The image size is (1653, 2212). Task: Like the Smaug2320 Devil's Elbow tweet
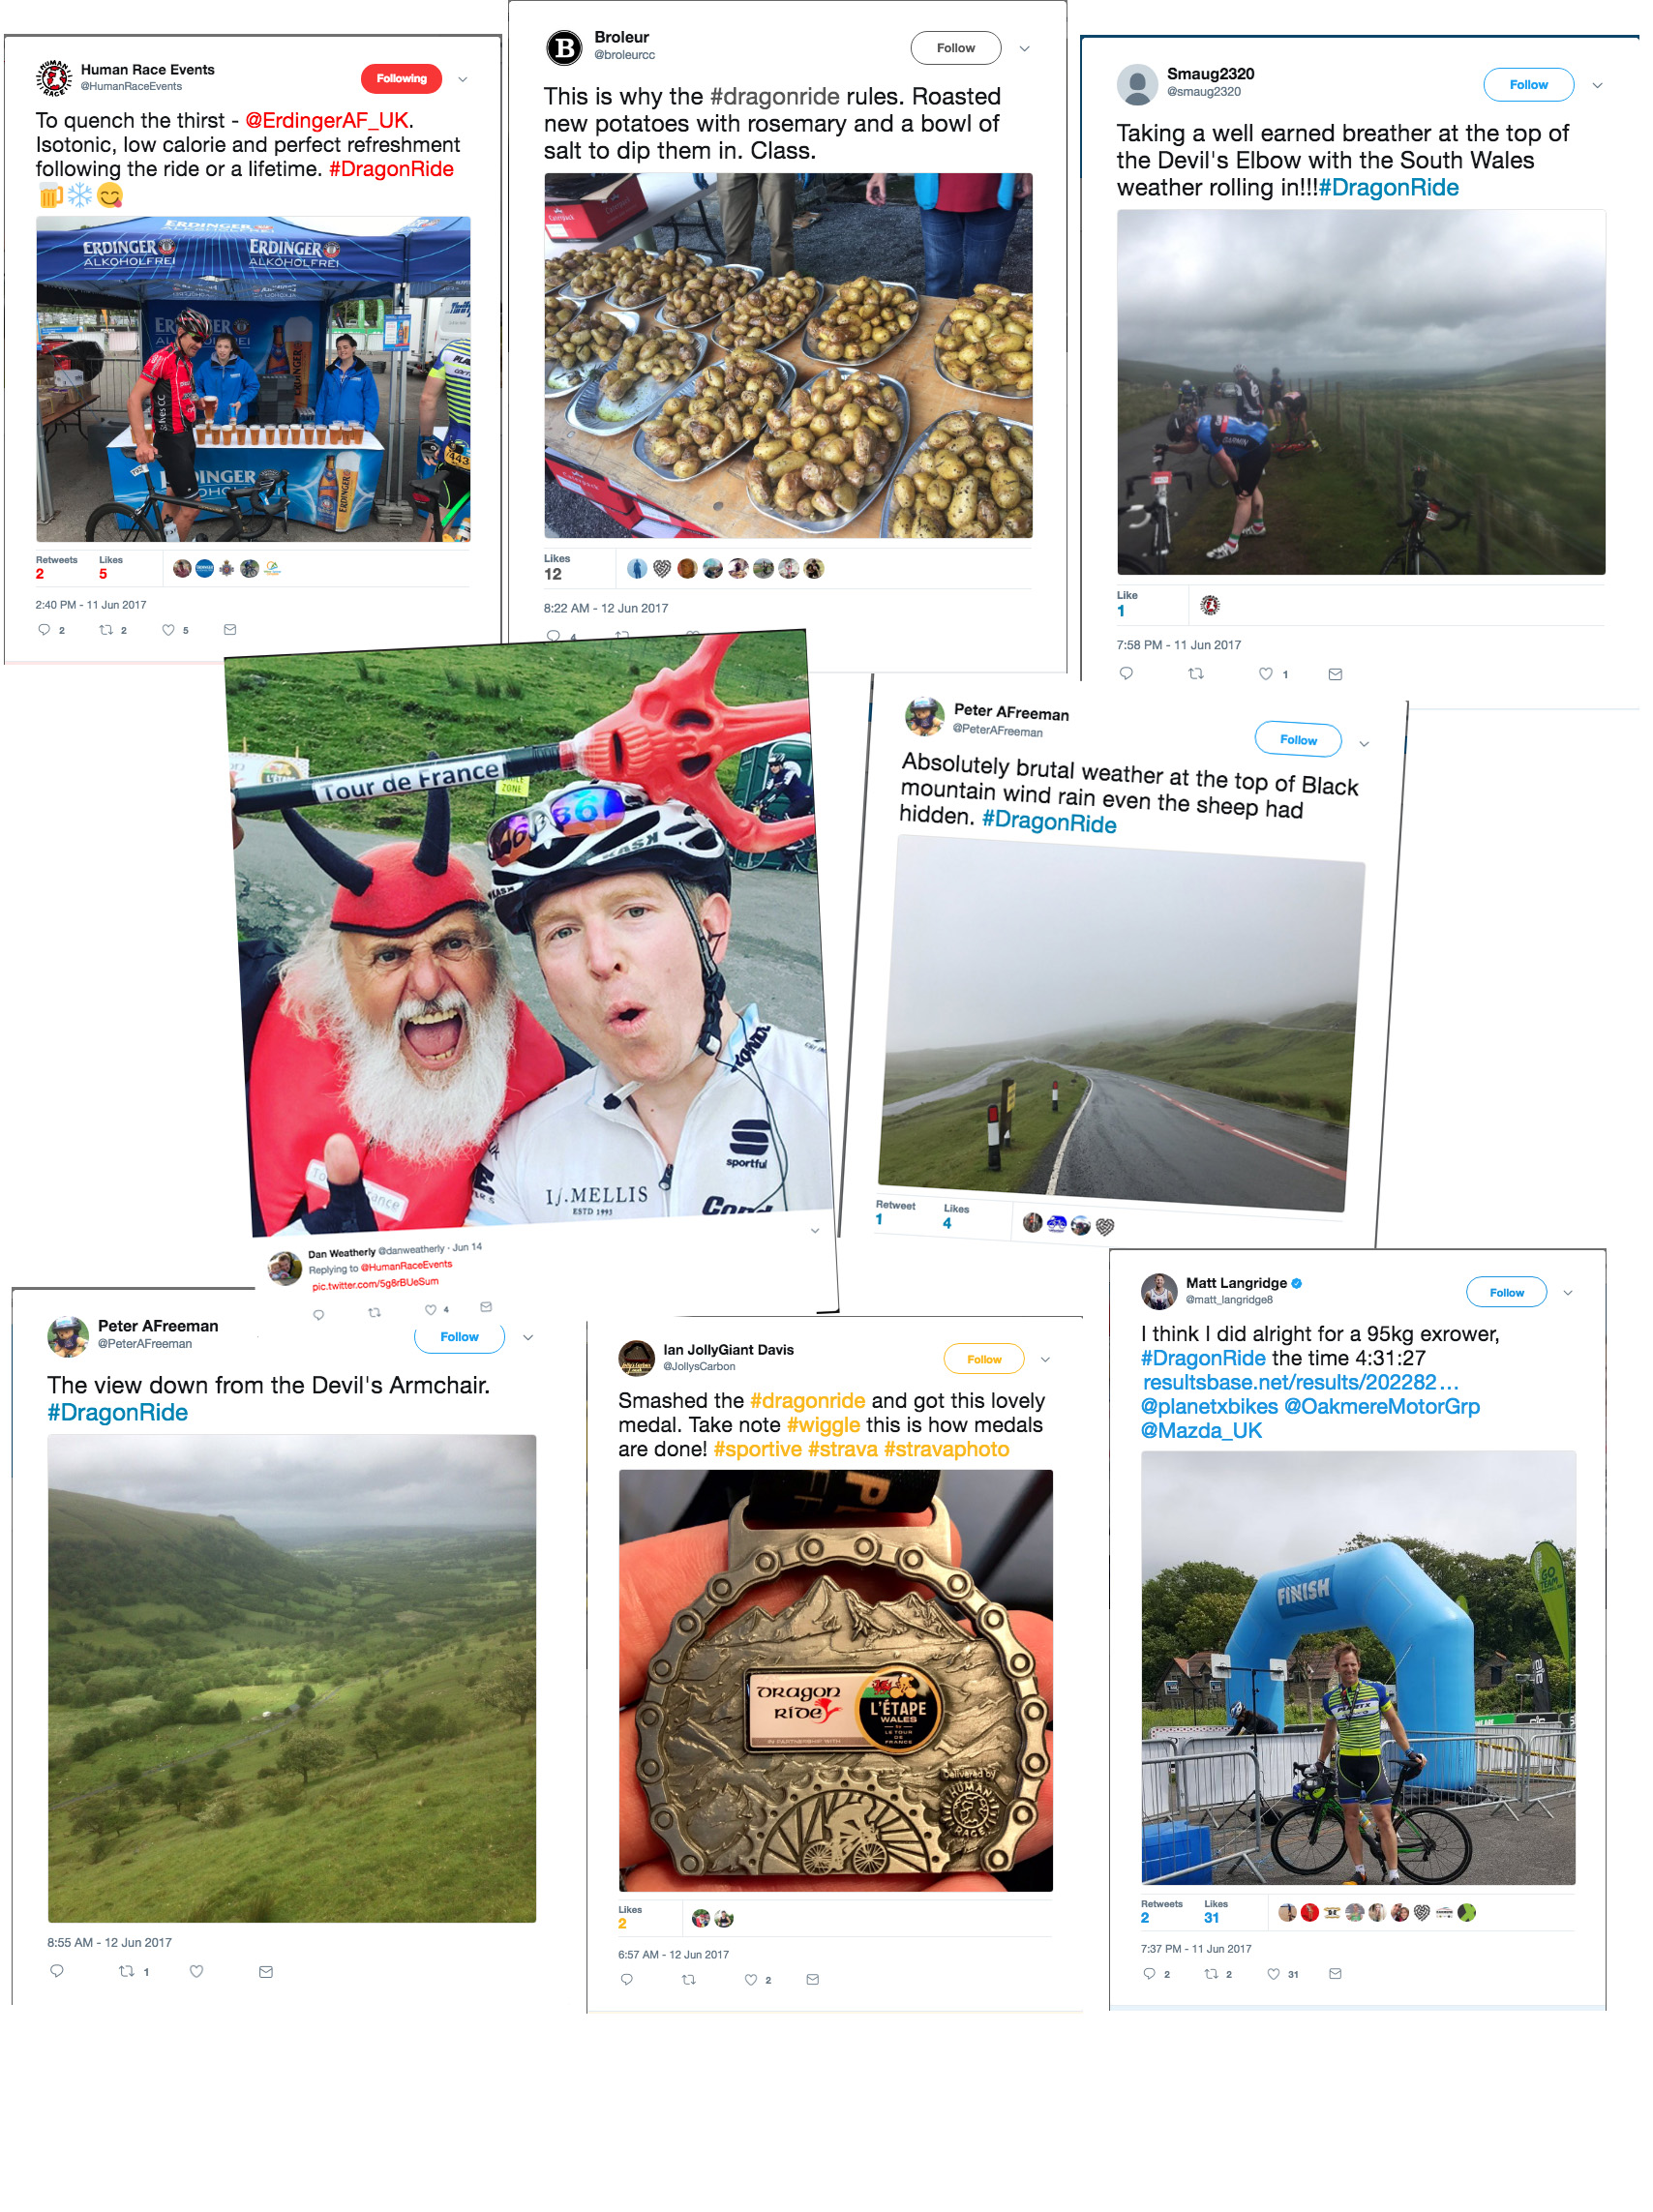1264,673
